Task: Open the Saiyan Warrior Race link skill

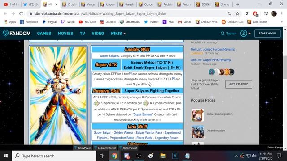Action: (x=149, y=133)
